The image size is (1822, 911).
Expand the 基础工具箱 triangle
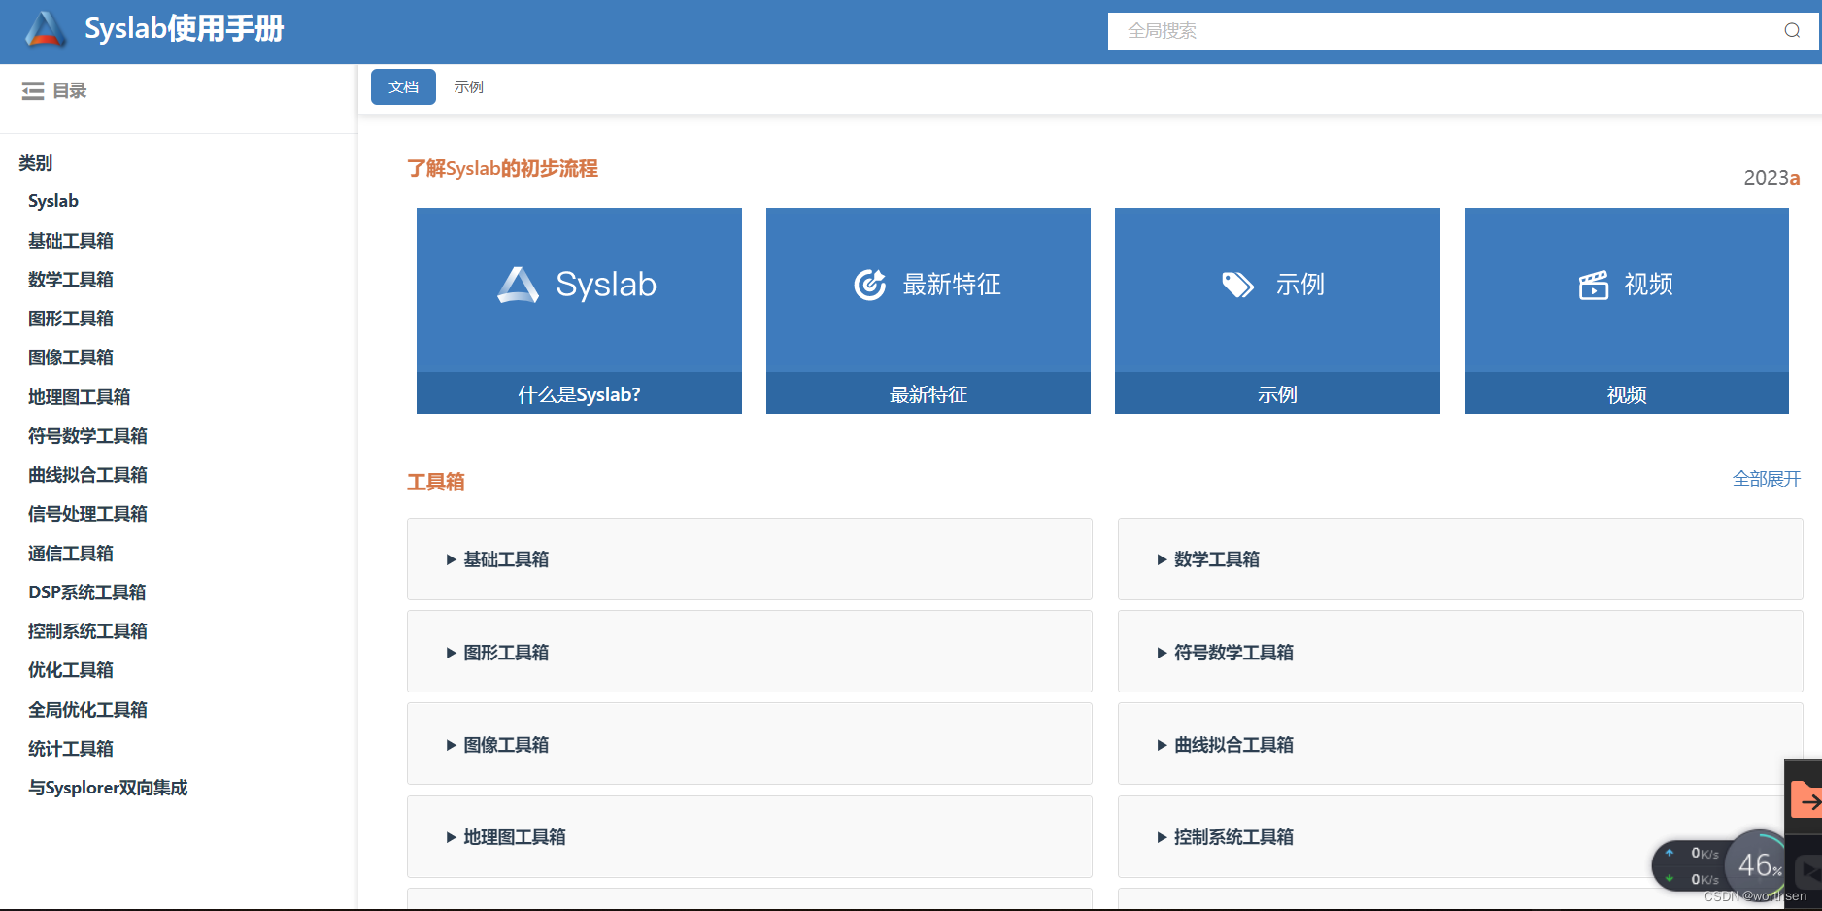pyautogui.click(x=451, y=559)
